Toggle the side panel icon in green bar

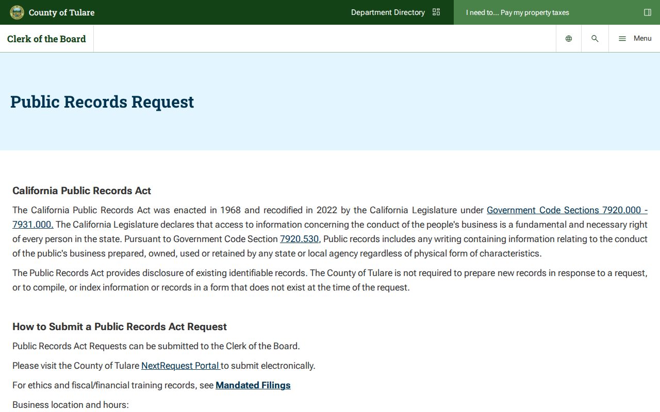648,12
